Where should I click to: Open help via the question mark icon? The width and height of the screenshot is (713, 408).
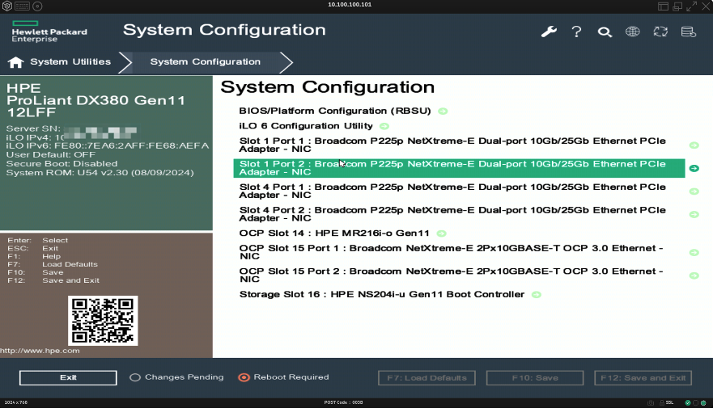(x=576, y=32)
